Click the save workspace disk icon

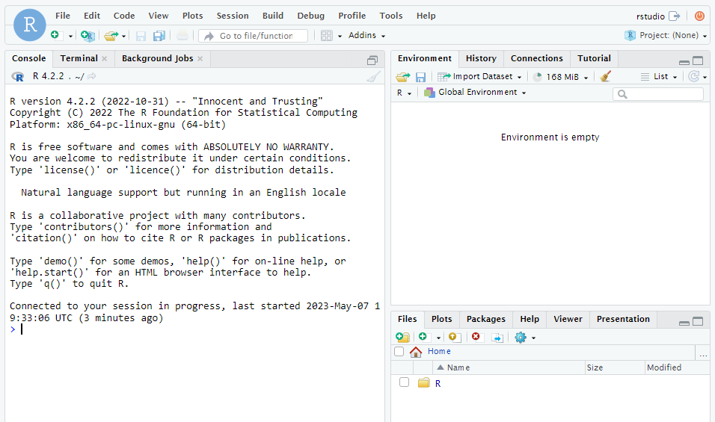pyautogui.click(x=420, y=77)
